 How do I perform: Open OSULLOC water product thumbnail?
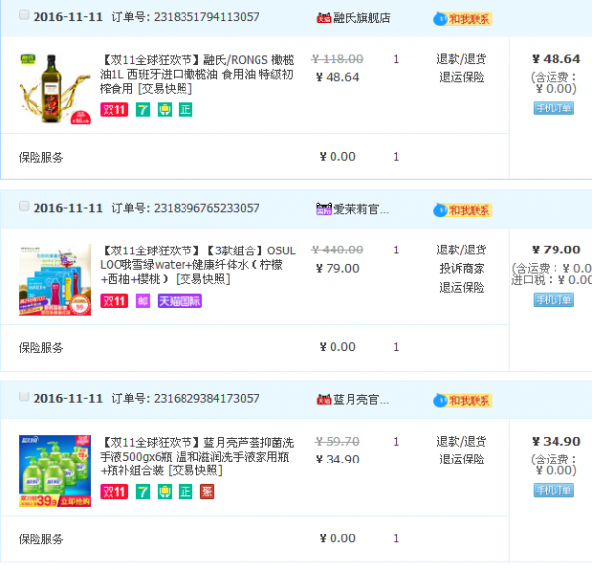pos(54,279)
